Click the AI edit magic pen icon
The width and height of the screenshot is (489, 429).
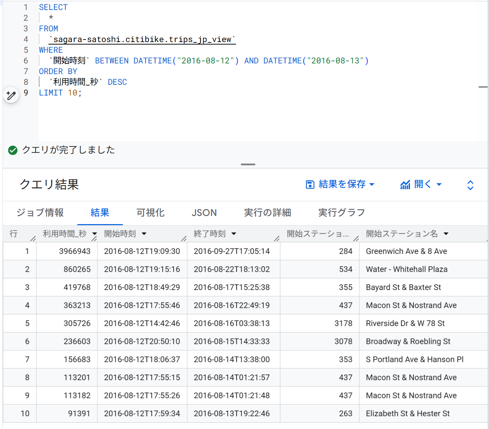(11, 95)
